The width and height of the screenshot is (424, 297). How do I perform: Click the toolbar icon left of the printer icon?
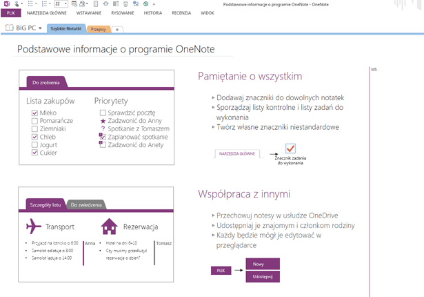coord(74,3)
